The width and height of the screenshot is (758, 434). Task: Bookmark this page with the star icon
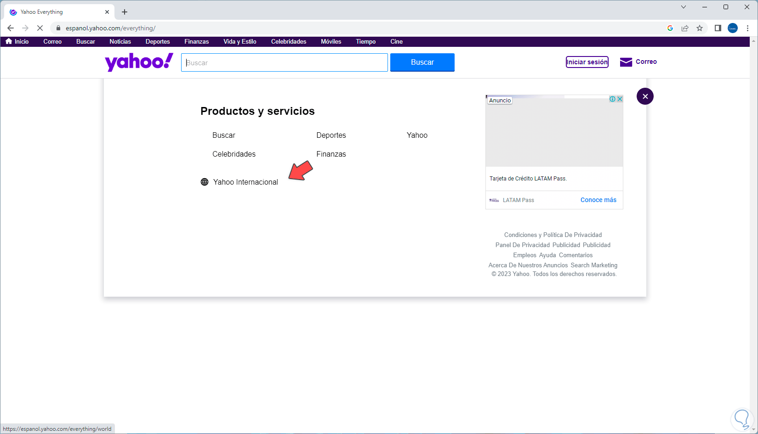click(x=700, y=28)
